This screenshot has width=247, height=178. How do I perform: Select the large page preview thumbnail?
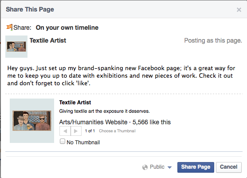[x=32, y=121]
